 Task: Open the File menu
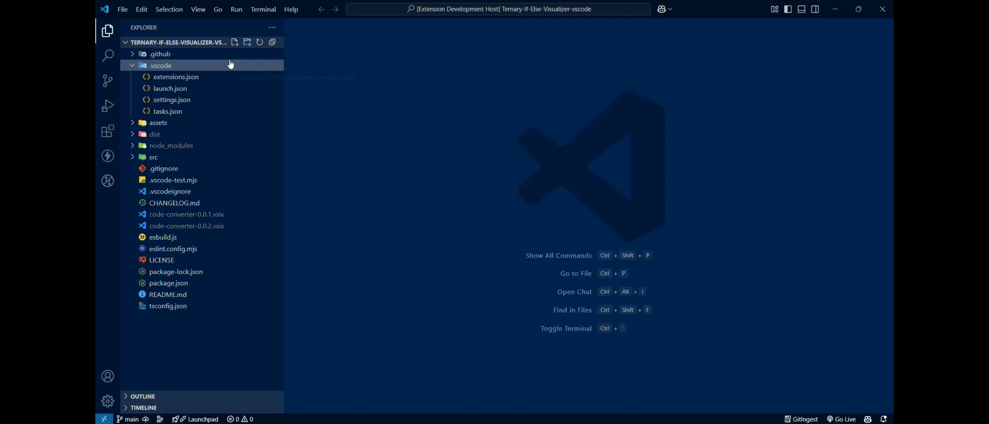click(122, 9)
